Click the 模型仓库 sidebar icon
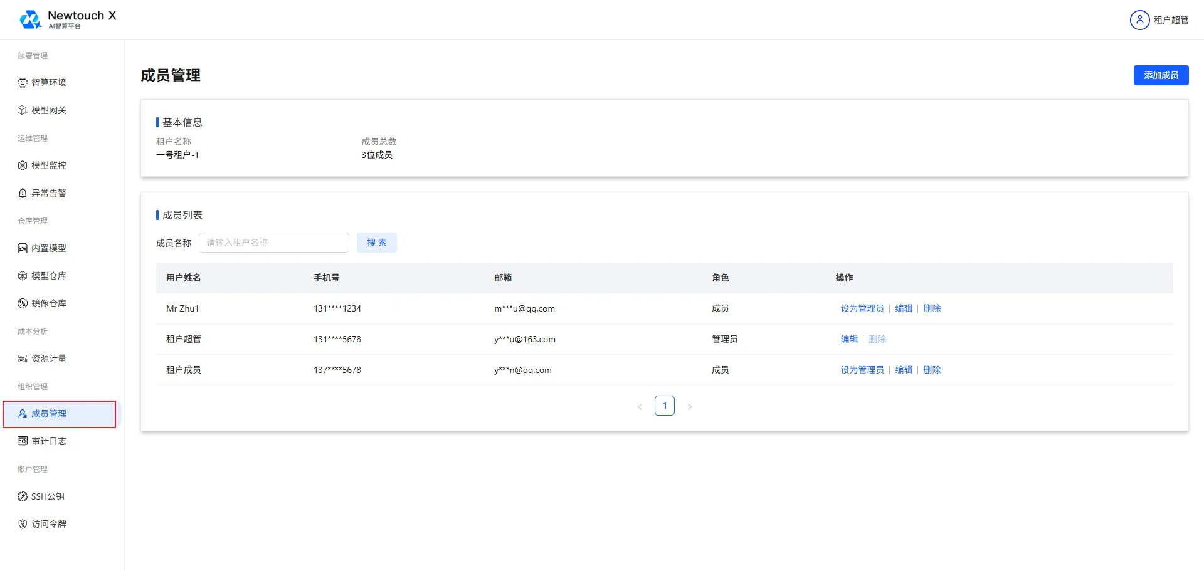 click(x=23, y=276)
